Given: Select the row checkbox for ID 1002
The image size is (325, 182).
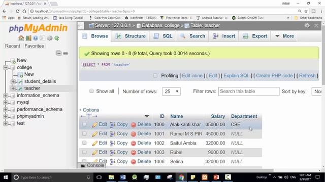Looking at the screenshot, I should coord(84,143).
